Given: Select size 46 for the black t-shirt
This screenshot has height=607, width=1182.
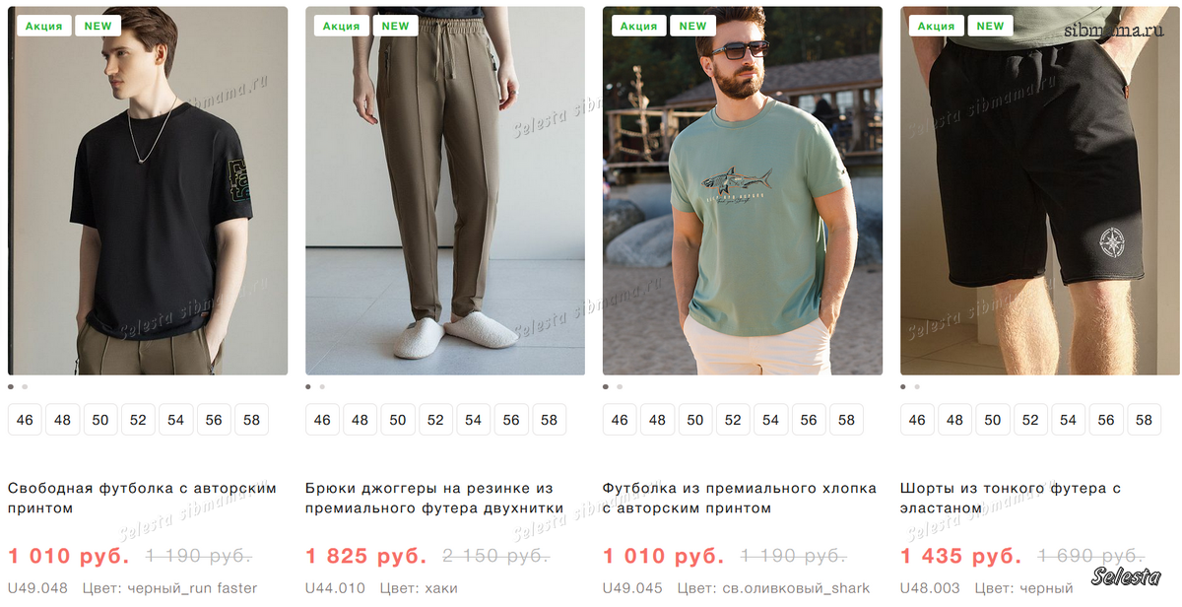Looking at the screenshot, I should click(25, 420).
